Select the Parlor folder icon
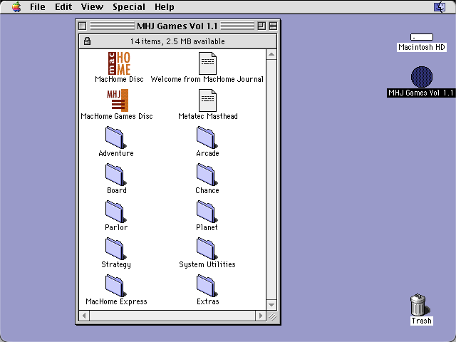The height and width of the screenshot is (342, 456). [115, 212]
